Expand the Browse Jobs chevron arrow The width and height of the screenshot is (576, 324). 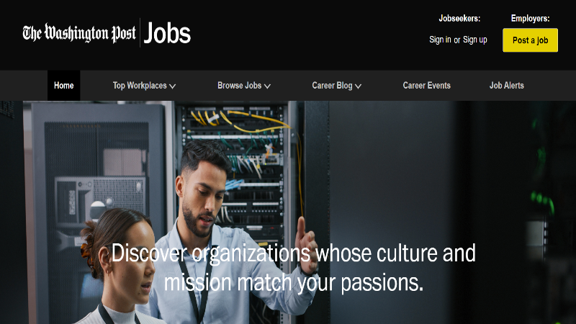coord(267,86)
